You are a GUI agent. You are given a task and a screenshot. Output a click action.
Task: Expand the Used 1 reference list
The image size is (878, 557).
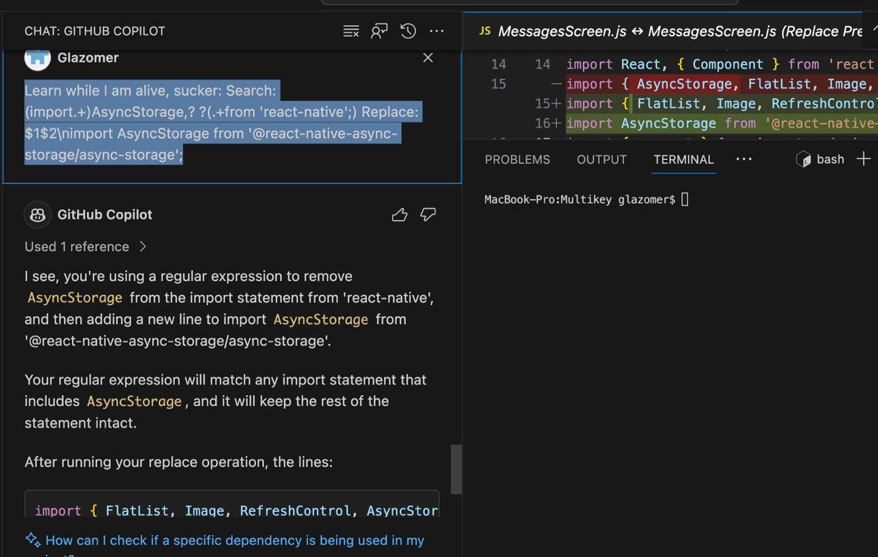(x=86, y=246)
